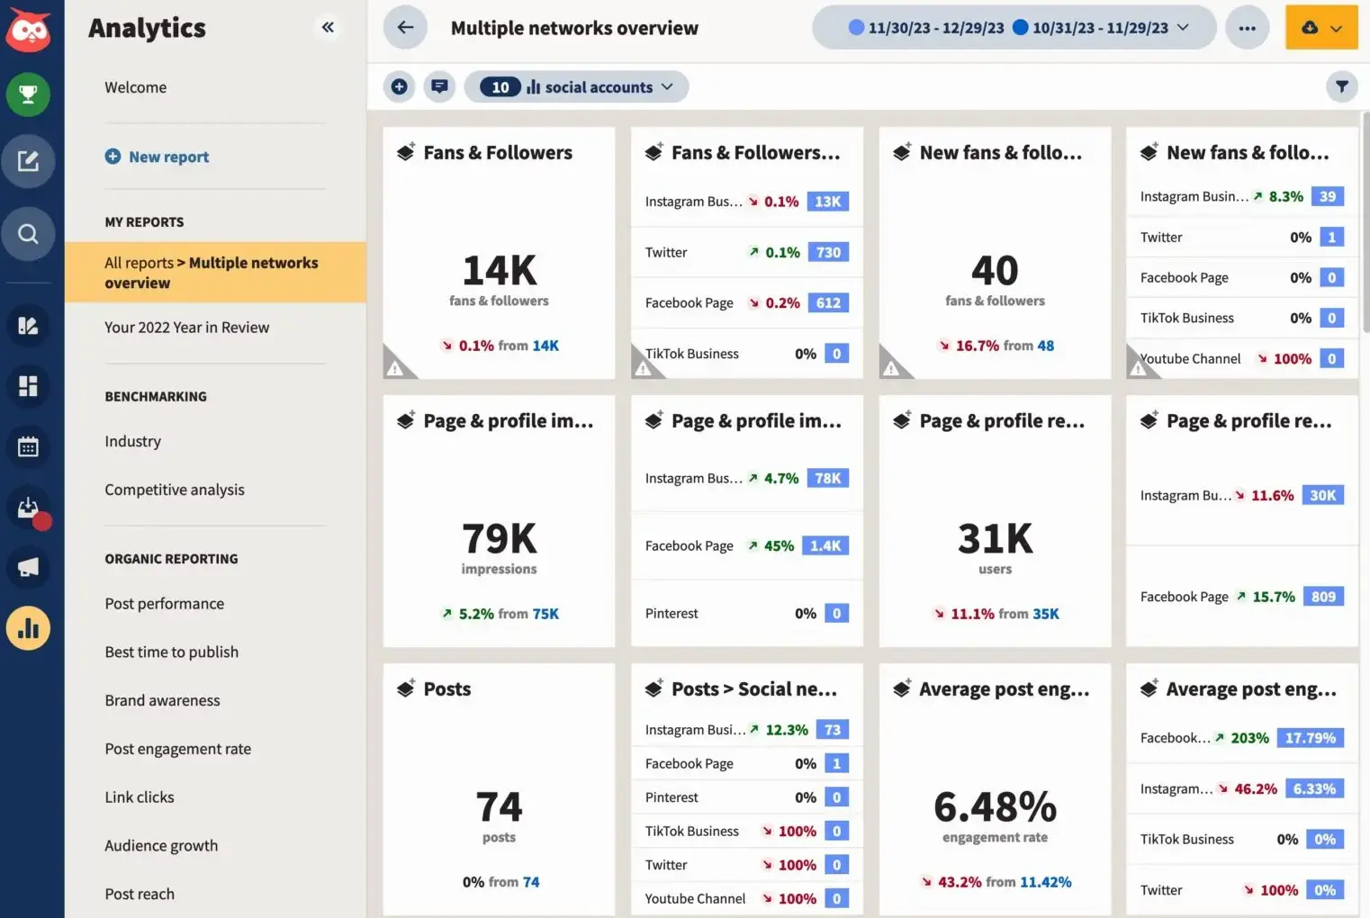Open the compose pencil icon
Screen dimensions: 1370x918
tap(29, 161)
